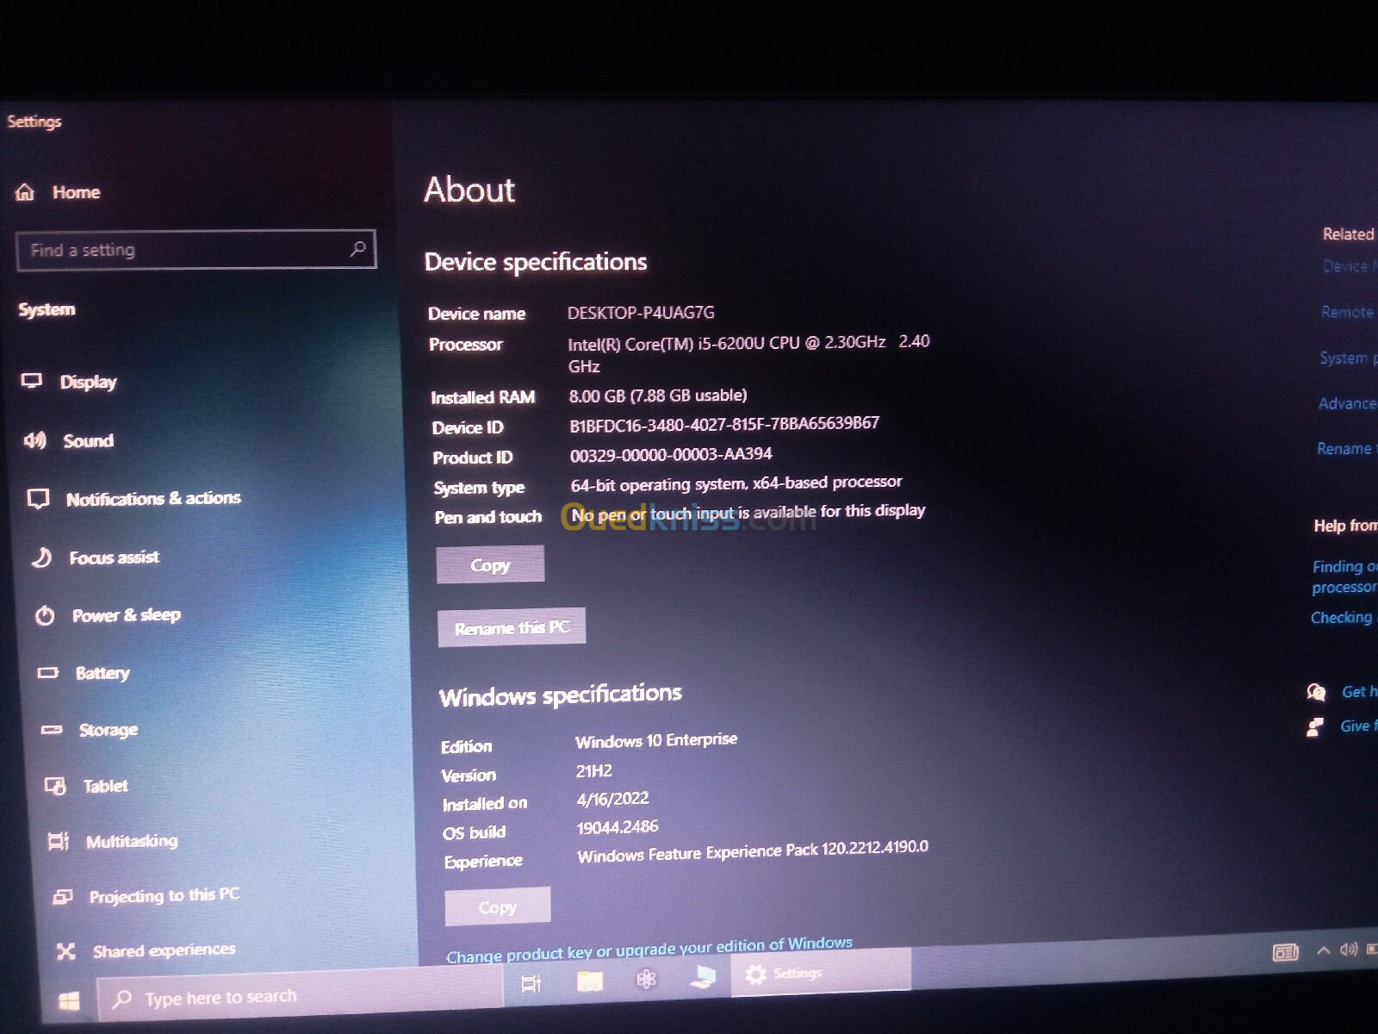Open Storage settings page
The image size is (1378, 1034).
click(109, 730)
